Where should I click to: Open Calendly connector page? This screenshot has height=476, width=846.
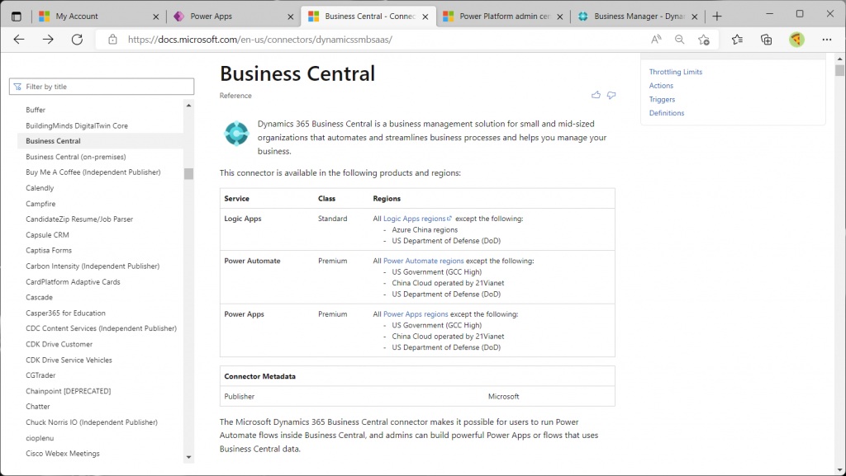(x=40, y=188)
